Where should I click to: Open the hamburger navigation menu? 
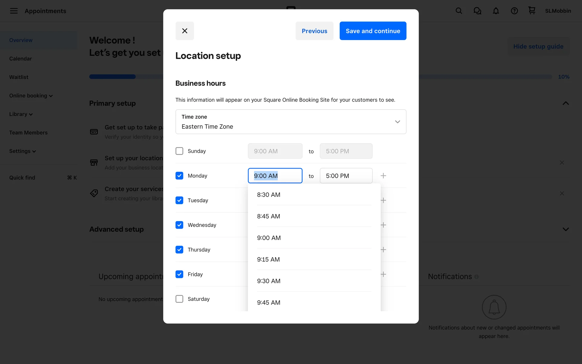point(14,11)
